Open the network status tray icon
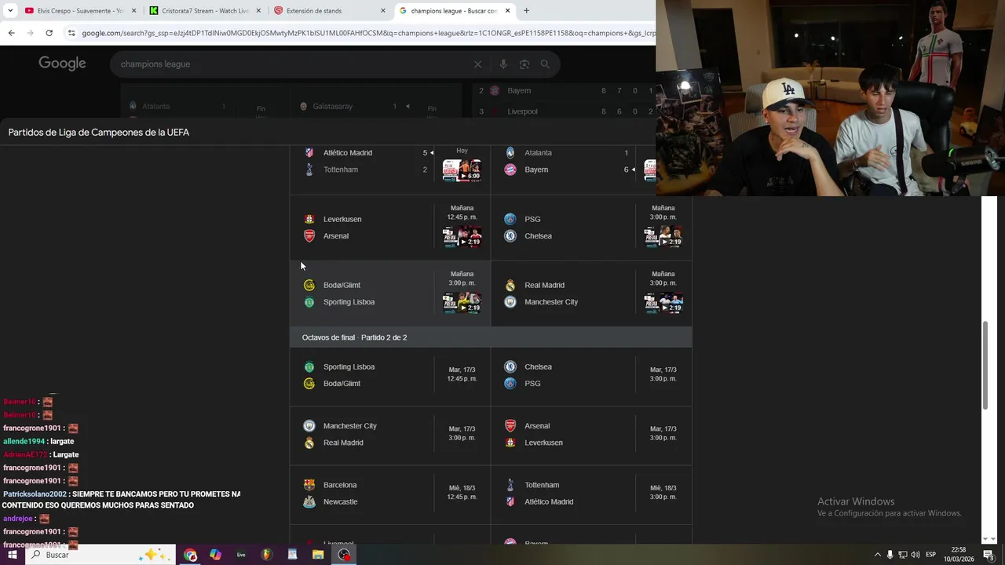1005x565 pixels. click(x=903, y=555)
